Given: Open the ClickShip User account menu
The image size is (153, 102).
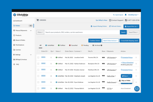Looking at the screenshot, I should pyautogui.click(x=133, y=15).
